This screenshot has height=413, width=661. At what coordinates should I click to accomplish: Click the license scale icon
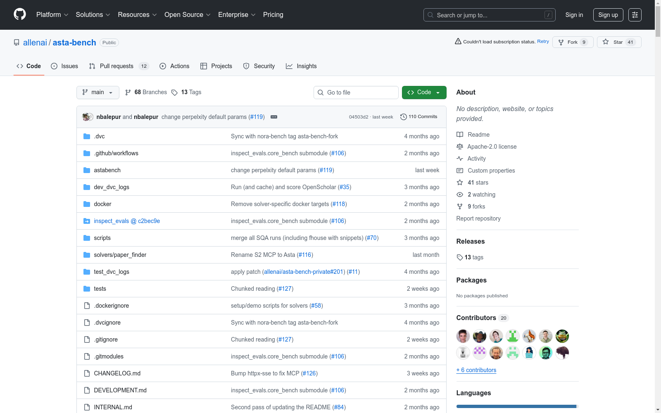460,147
